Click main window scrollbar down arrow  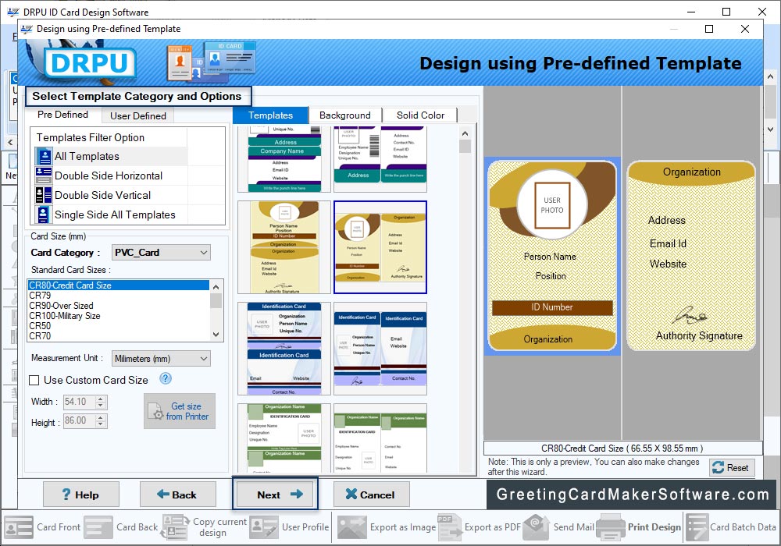pos(771,129)
